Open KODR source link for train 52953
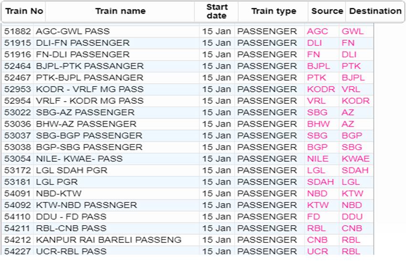 tap(321, 89)
